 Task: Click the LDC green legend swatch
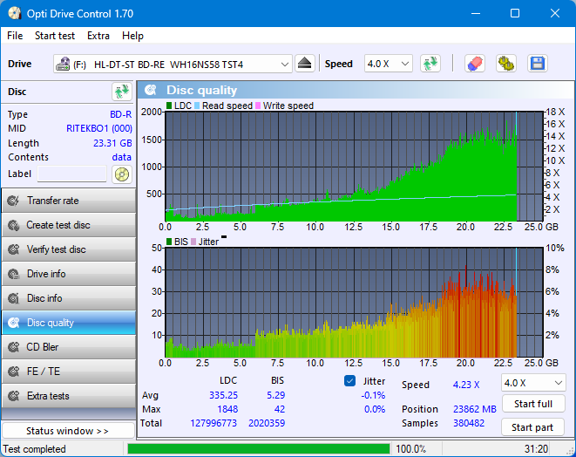(169, 106)
